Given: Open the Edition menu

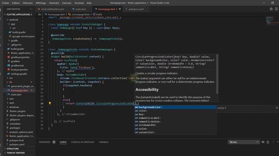Looking at the screenshot, I should [16, 3].
